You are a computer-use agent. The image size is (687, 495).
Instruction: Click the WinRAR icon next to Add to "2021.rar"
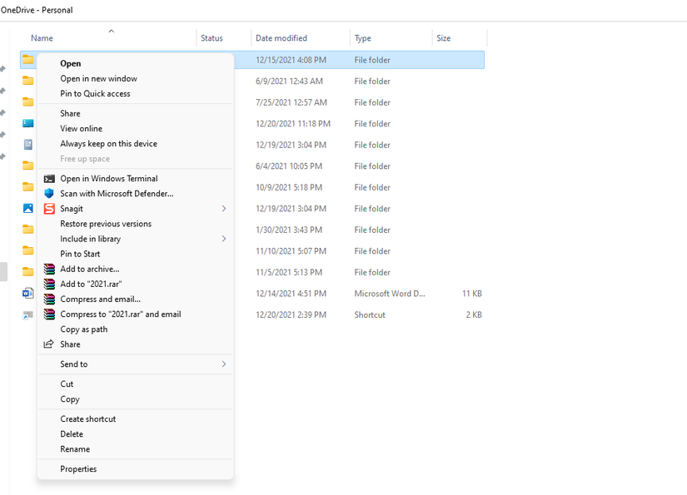(49, 284)
